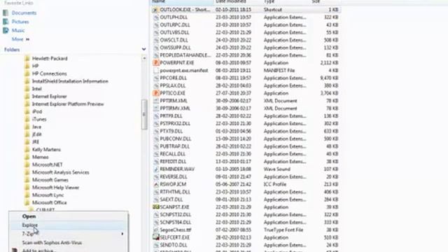Show more favorite links
The width and height of the screenshot is (448, 252).
pos(20,39)
